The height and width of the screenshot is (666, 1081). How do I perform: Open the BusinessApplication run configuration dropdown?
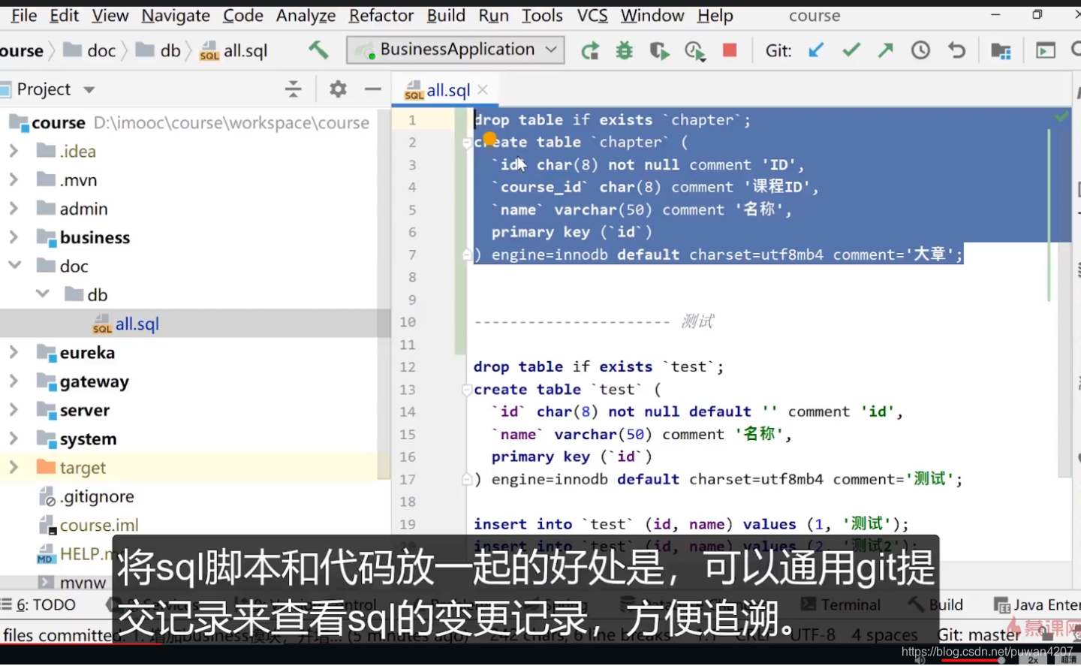(456, 50)
